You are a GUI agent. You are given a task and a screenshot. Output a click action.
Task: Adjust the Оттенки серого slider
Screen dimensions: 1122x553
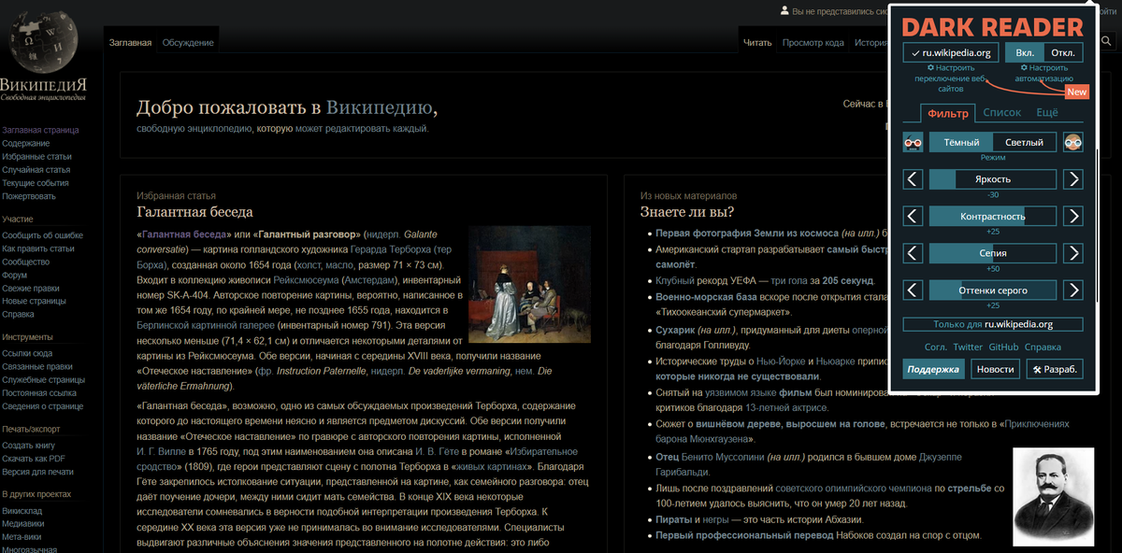click(x=993, y=291)
